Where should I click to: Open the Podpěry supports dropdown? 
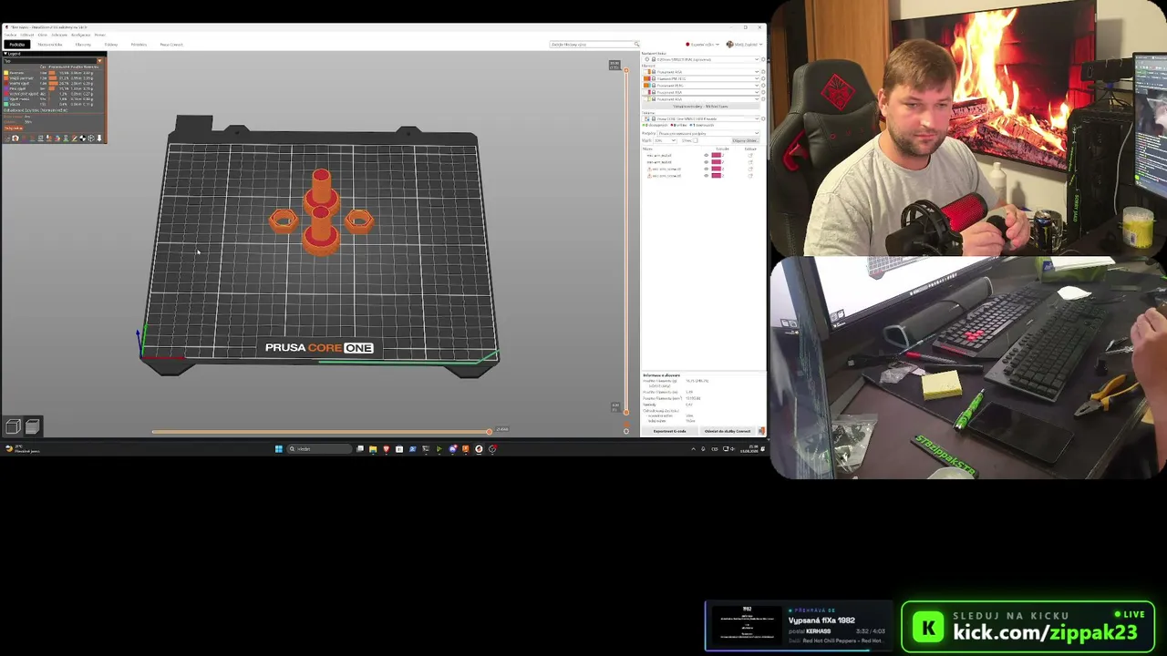pyautogui.click(x=708, y=133)
